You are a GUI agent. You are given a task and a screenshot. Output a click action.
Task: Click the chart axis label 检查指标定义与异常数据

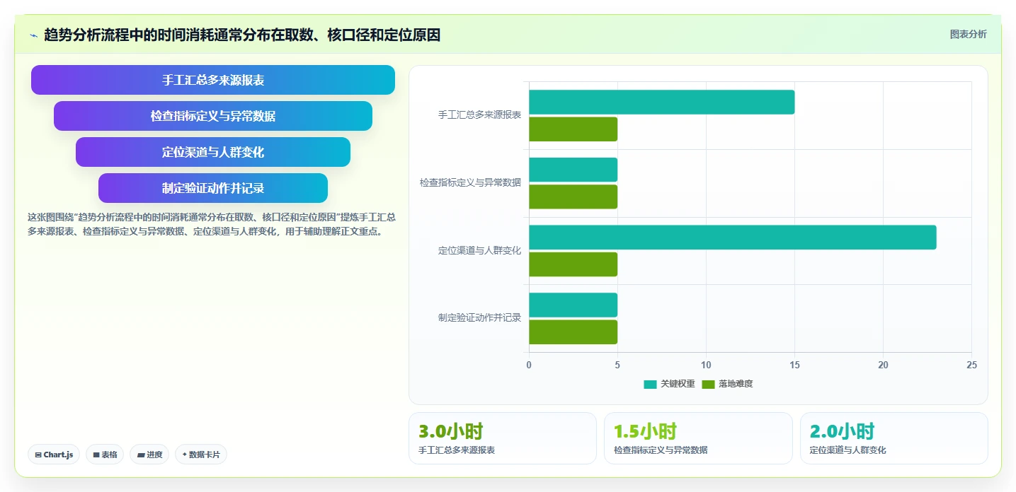(470, 182)
